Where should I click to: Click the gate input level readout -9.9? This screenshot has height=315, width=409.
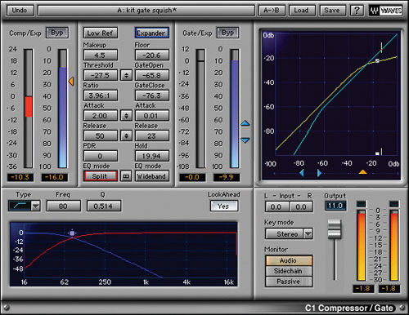pos(227,177)
